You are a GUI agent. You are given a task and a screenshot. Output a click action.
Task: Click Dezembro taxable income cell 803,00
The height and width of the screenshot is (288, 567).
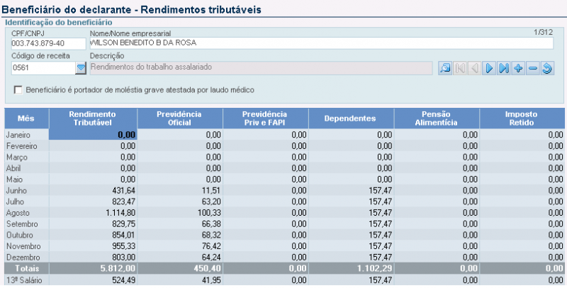pos(93,257)
